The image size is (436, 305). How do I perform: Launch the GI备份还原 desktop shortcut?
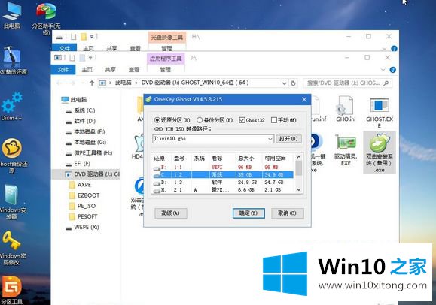click(12, 61)
